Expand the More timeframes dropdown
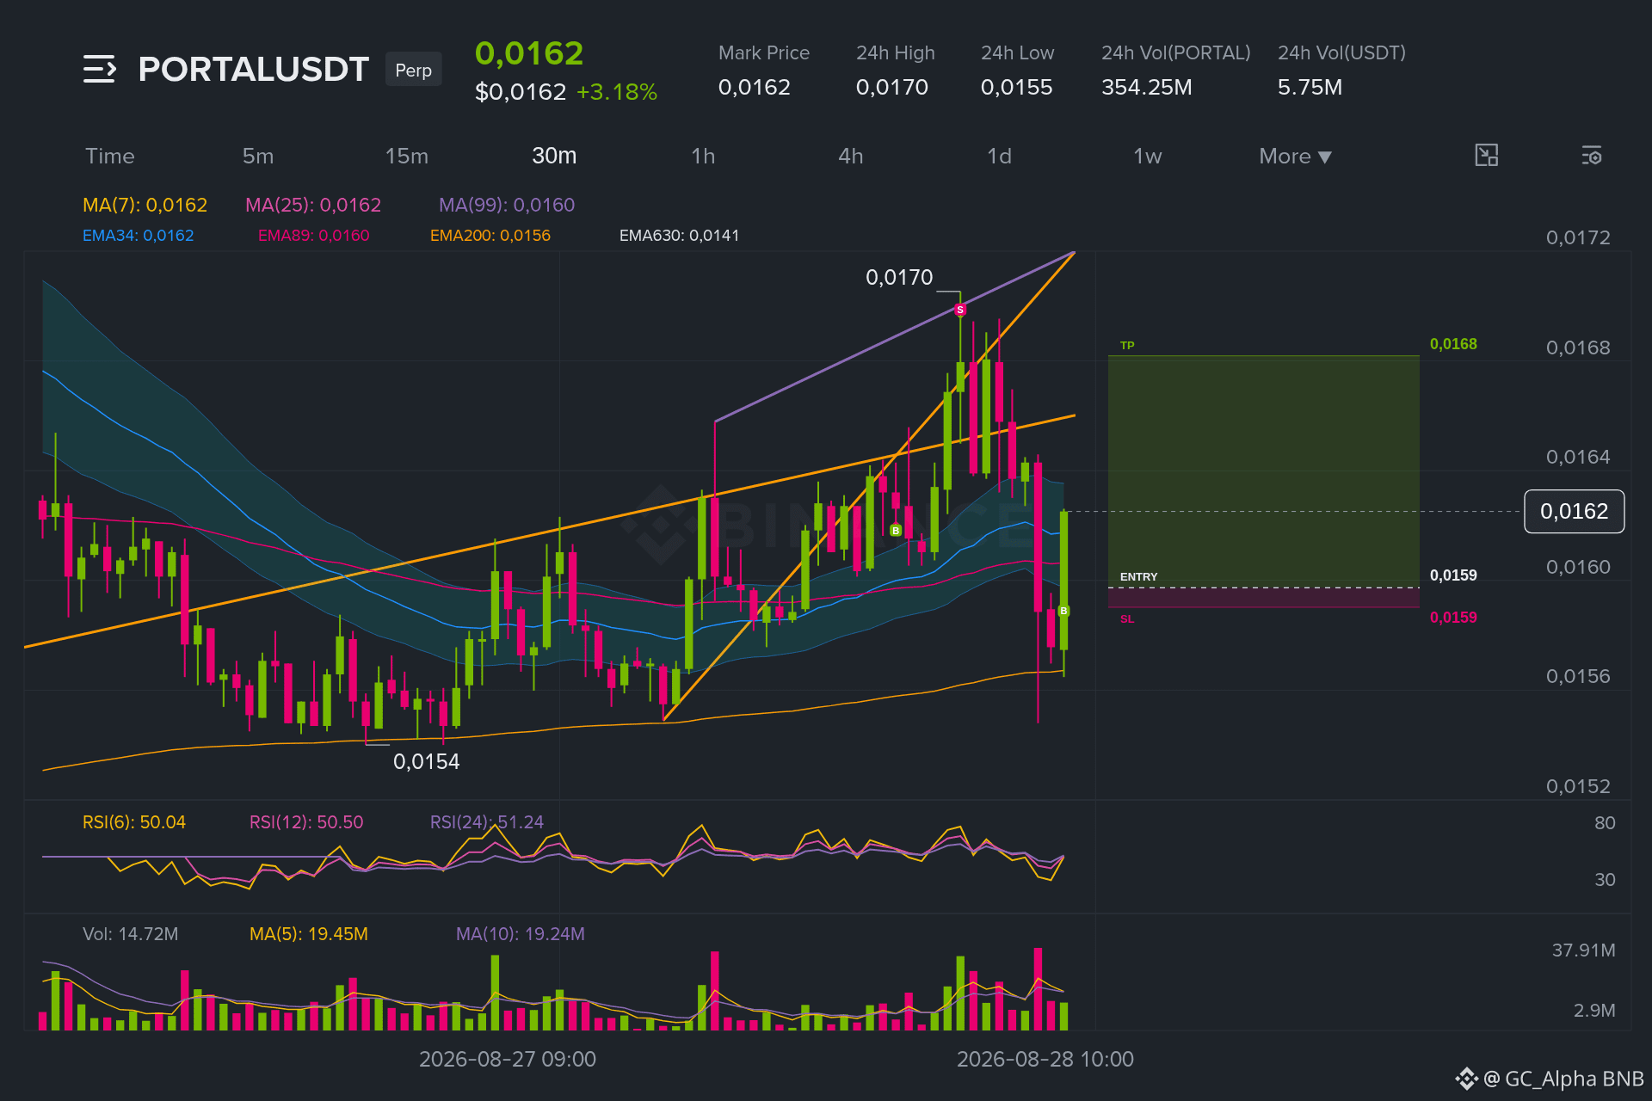 (x=1295, y=157)
